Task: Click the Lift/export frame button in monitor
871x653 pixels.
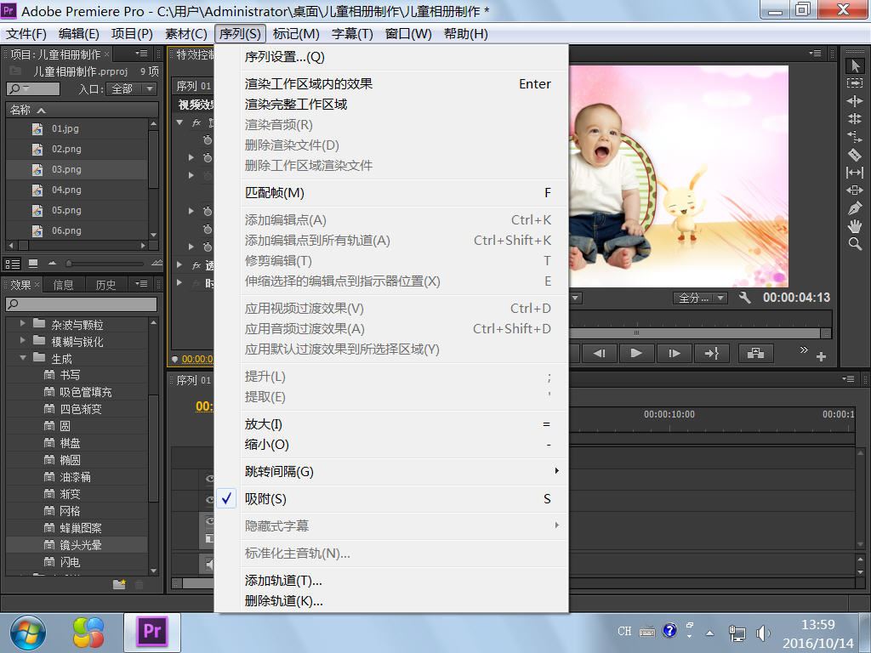Action: tap(755, 353)
